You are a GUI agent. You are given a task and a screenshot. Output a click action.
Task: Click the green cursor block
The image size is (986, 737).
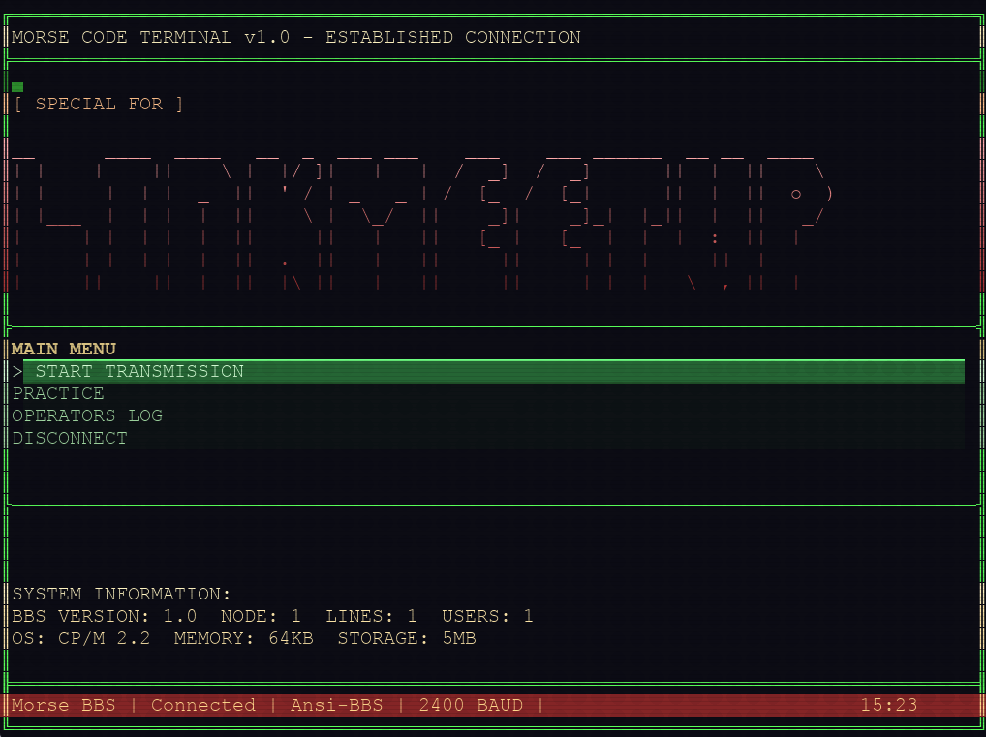click(x=17, y=87)
